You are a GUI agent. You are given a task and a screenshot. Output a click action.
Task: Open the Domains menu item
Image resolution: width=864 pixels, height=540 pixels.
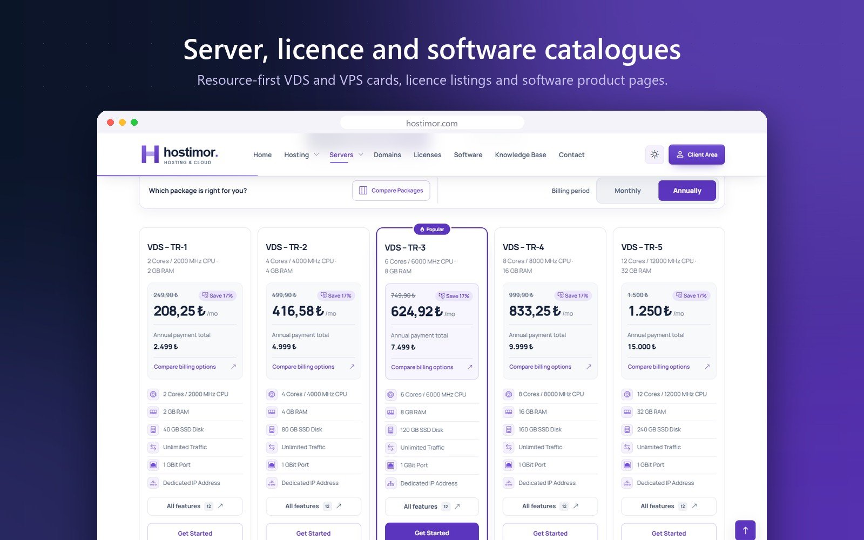coord(387,155)
